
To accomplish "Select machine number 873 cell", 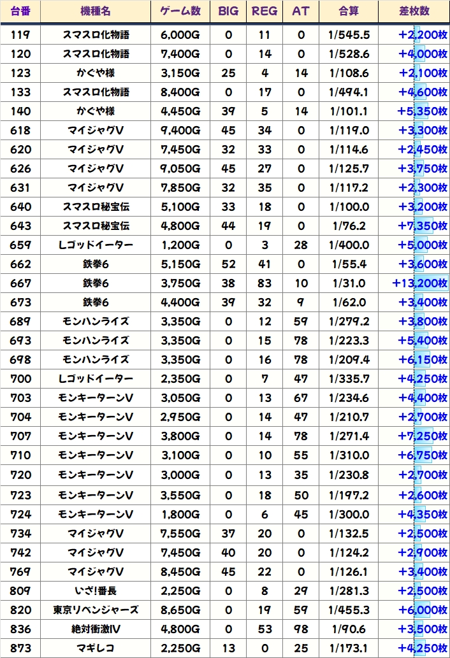I will (20, 648).
